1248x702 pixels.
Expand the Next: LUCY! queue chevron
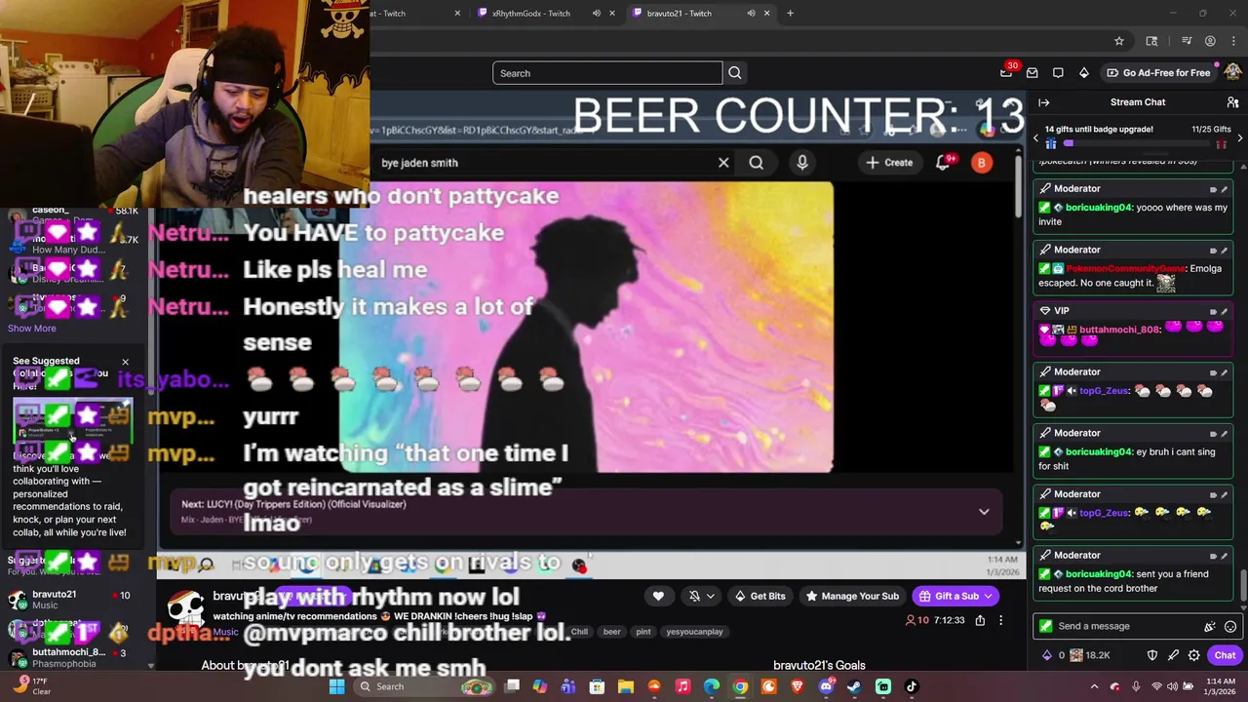984,512
